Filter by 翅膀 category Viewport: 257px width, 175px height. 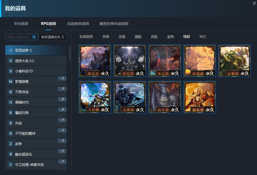tap(138, 37)
